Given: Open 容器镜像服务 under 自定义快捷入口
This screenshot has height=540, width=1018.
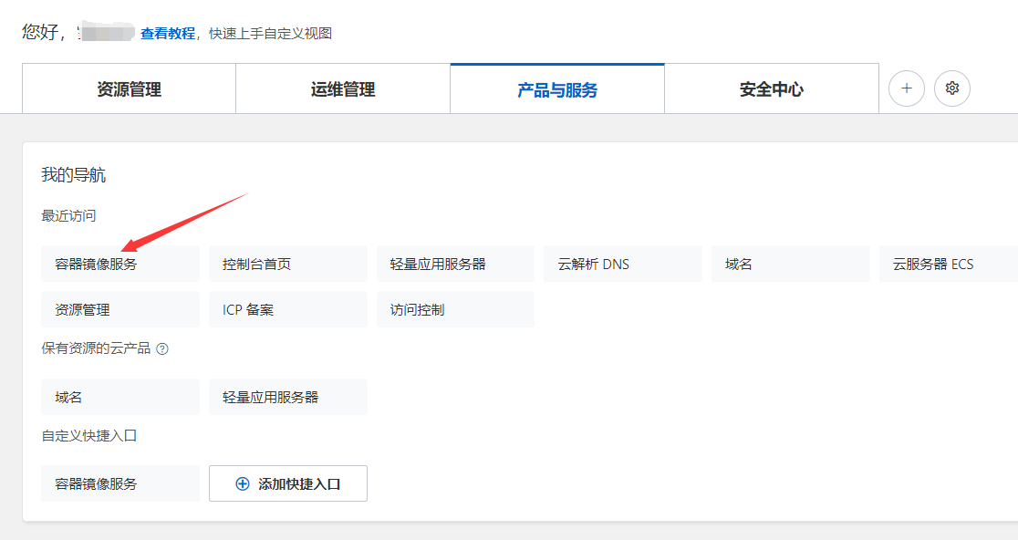Looking at the screenshot, I should pyautogui.click(x=120, y=483).
